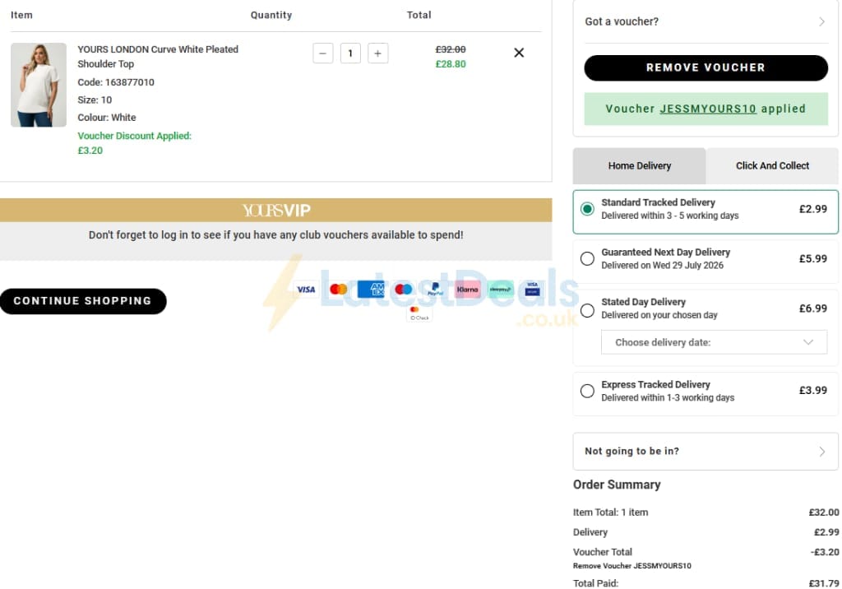Click the Mastercard ID Check icon

[419, 314]
